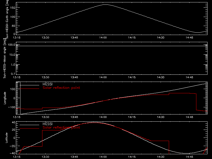Click 14:00 time label under Longitude plot
212x159 pixels.
click(103, 117)
